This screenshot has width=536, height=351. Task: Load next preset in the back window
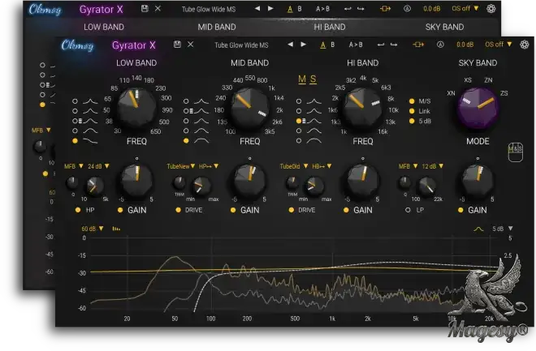coord(270,9)
